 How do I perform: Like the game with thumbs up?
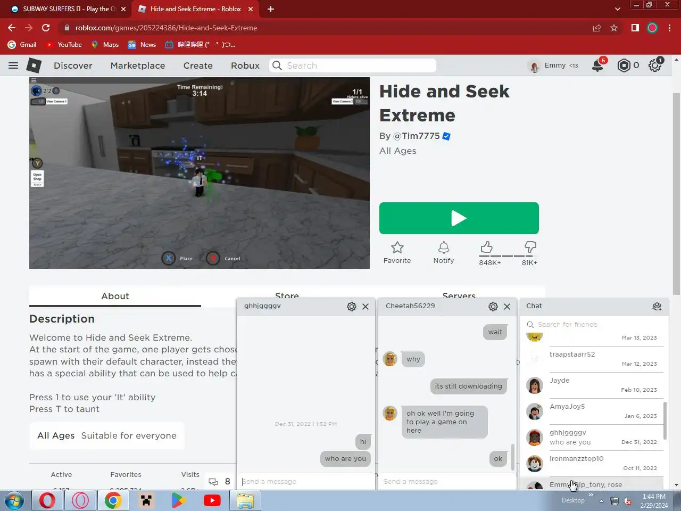tap(486, 247)
